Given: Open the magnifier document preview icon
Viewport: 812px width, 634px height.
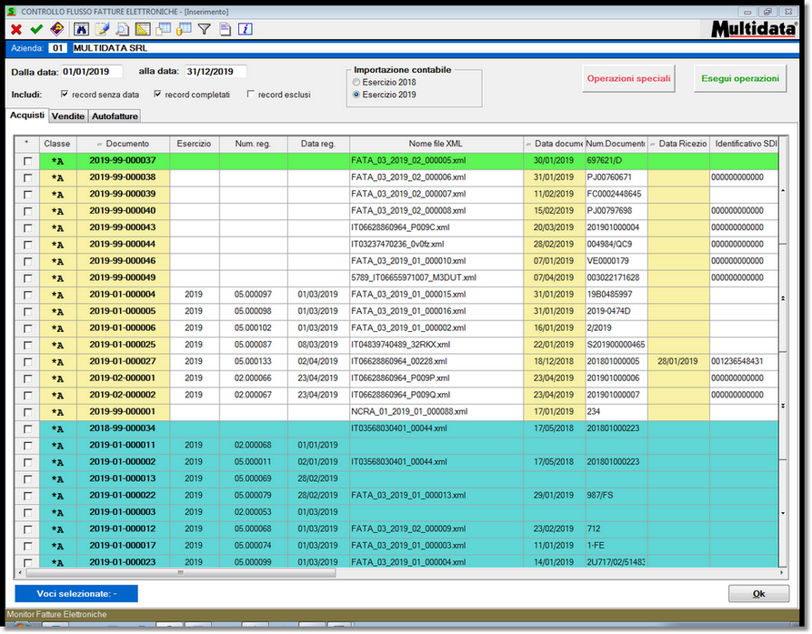Looking at the screenshot, I should click(x=122, y=29).
